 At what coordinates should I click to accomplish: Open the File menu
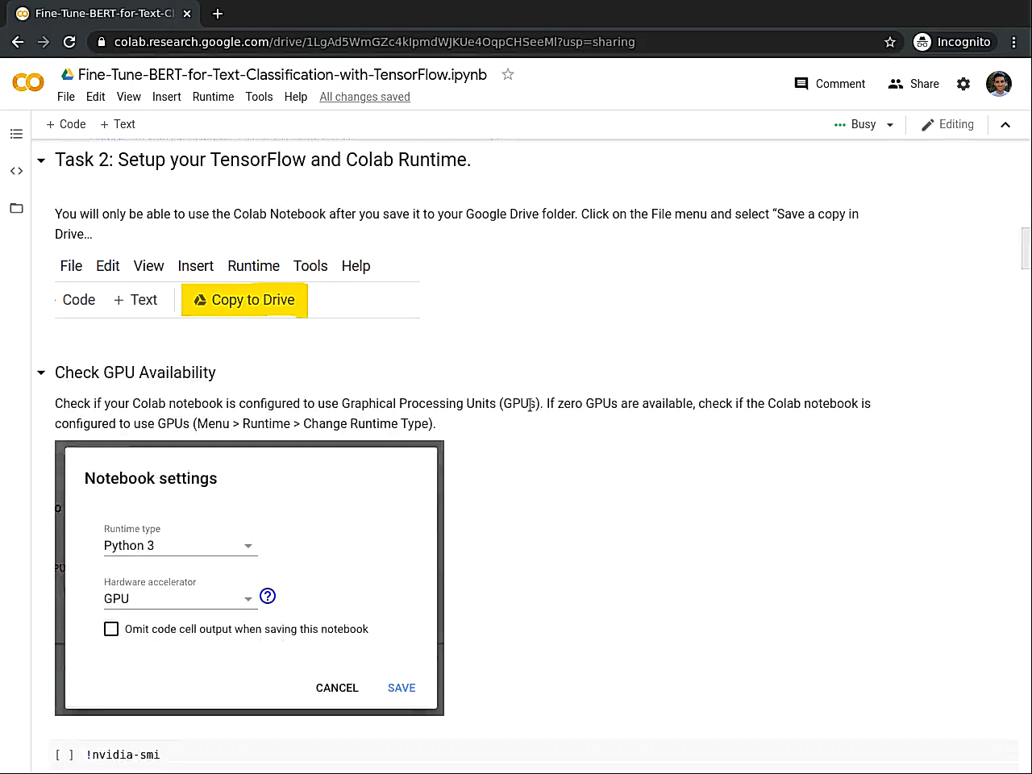click(x=66, y=97)
